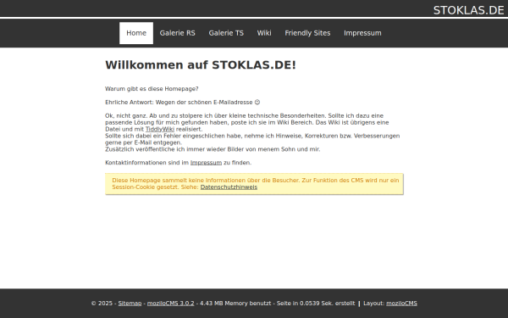Viewport: 508px width, 318px height.
Task: Click the smiley emoji after E-Mailadresse
Action: pyautogui.click(x=257, y=103)
